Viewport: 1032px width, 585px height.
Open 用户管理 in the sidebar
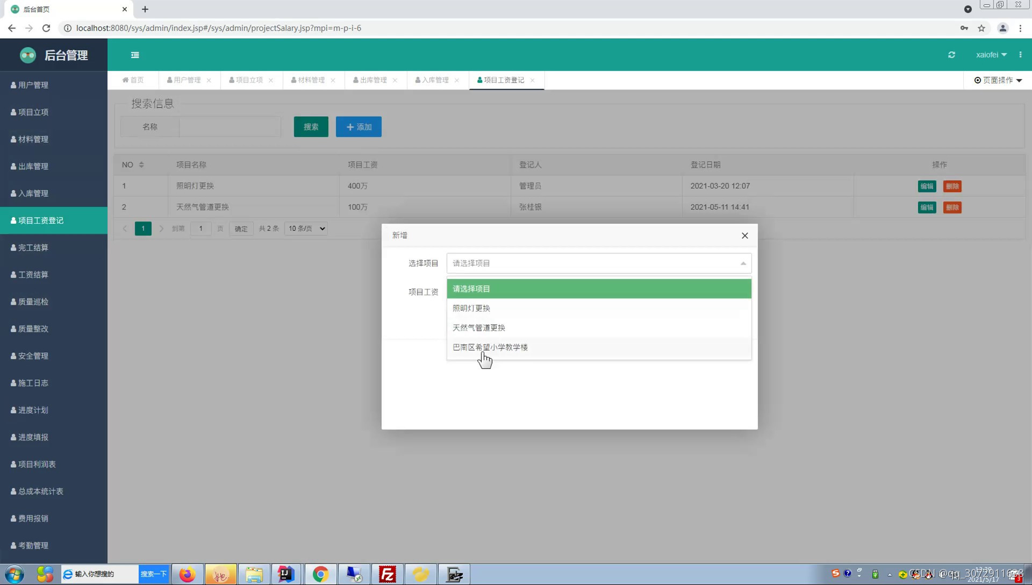coord(54,85)
